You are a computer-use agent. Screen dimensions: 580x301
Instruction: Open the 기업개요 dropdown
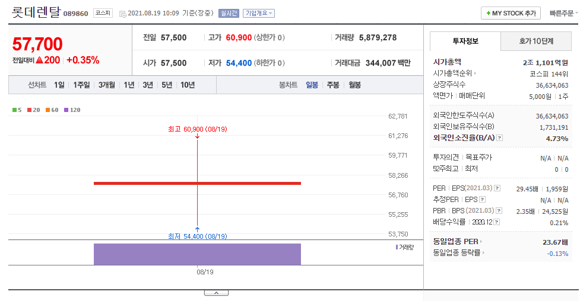(x=259, y=13)
